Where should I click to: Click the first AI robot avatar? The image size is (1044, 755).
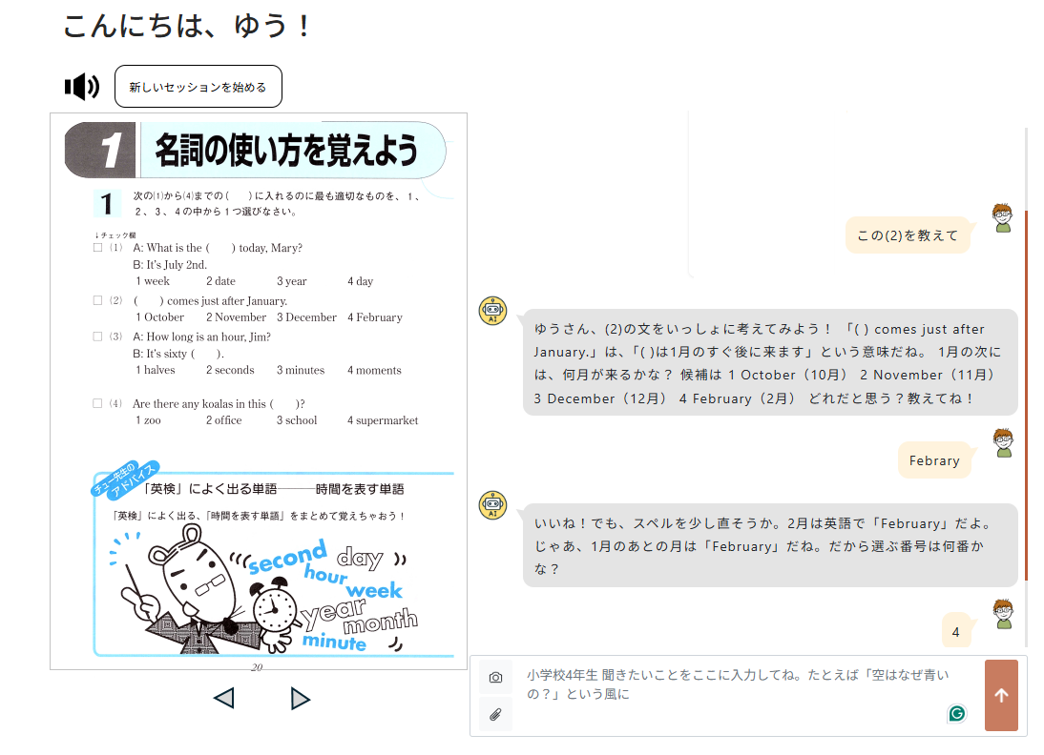(492, 311)
